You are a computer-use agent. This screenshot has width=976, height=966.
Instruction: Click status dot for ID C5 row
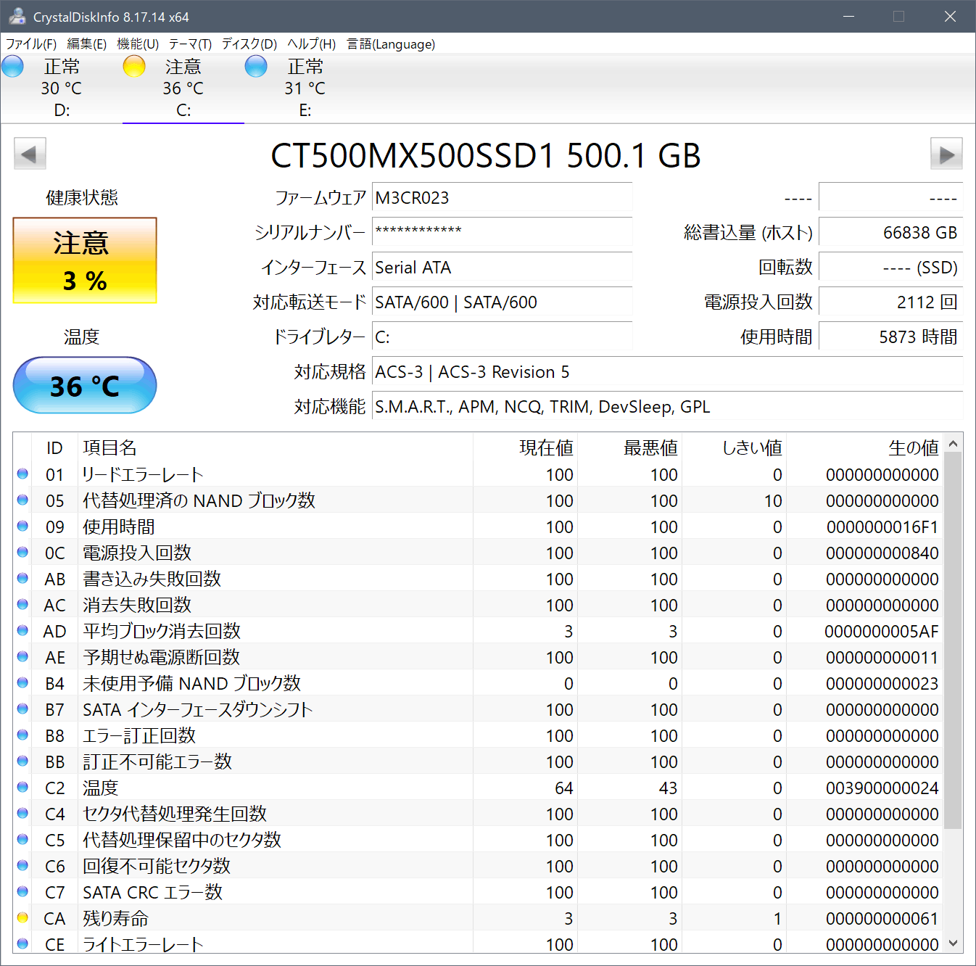tap(22, 840)
